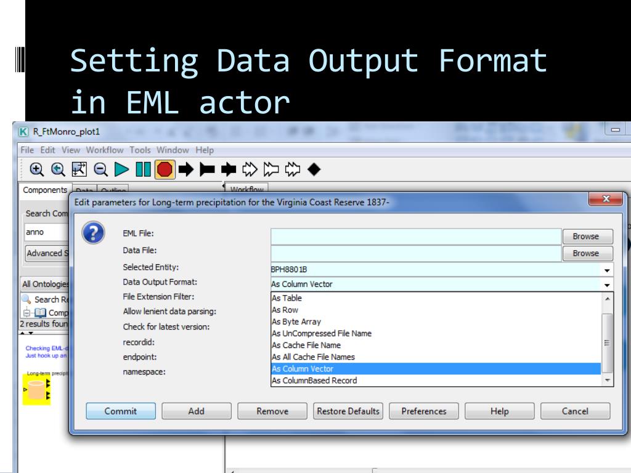Click the dropdown list scroll down arrow
The height and width of the screenshot is (473, 631).
click(x=607, y=380)
